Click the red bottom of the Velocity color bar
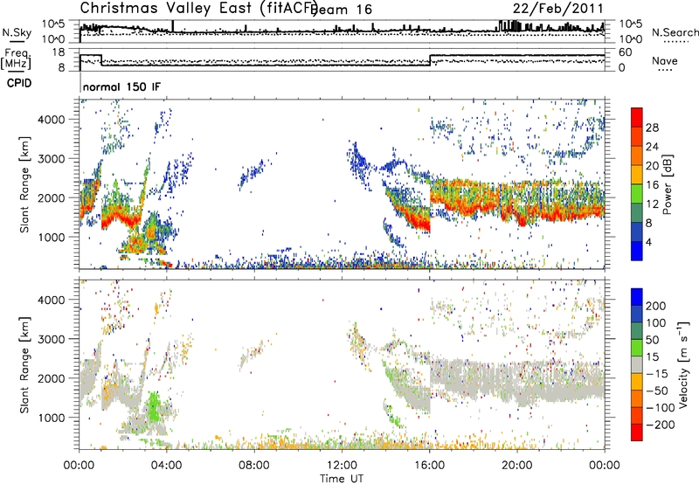The height and width of the screenshot is (484, 699). point(637,432)
